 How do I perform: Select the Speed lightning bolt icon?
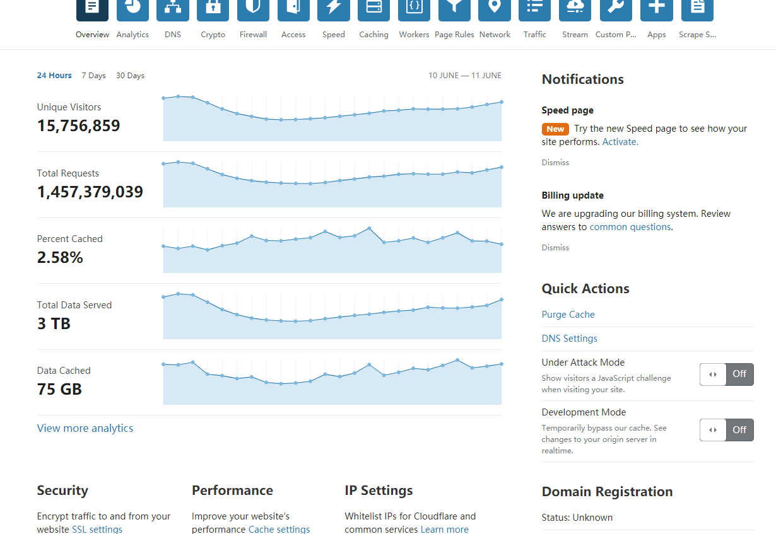tap(333, 9)
